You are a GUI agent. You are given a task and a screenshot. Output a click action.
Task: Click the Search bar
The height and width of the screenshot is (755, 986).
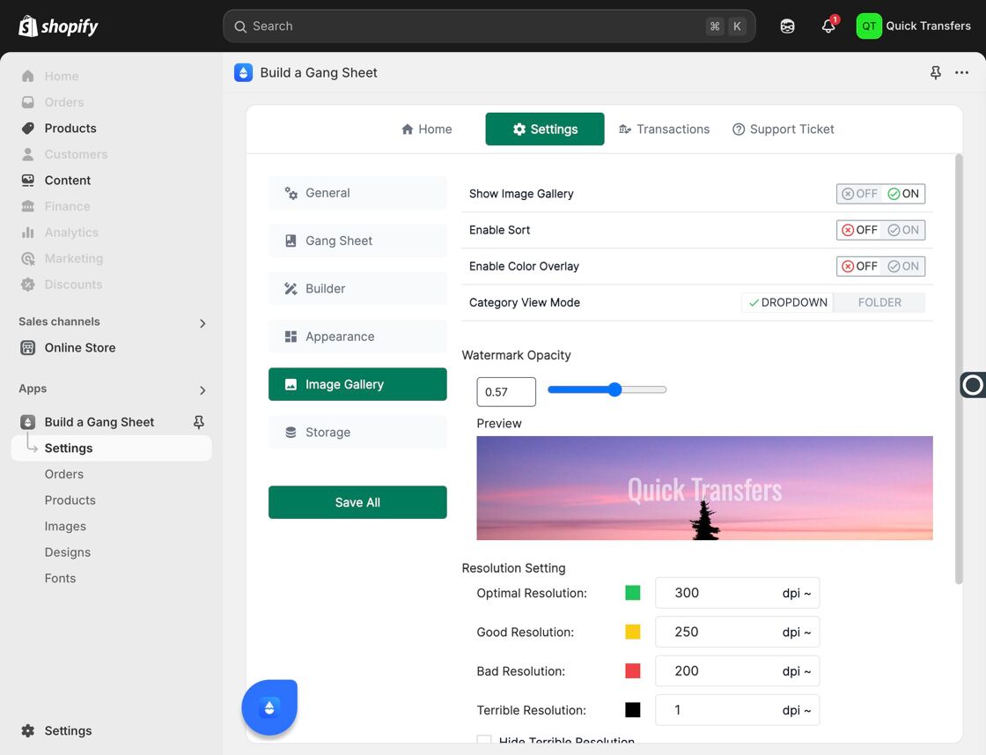click(x=489, y=26)
